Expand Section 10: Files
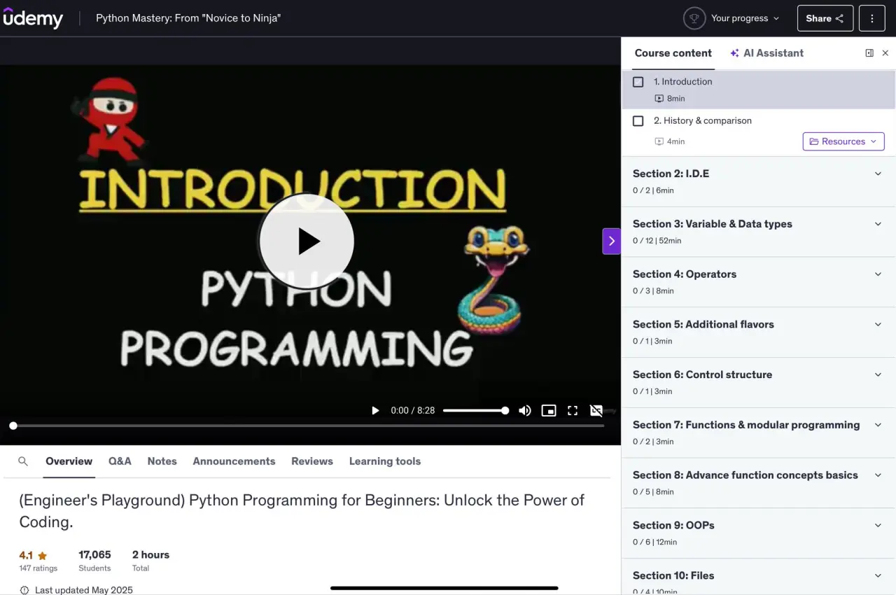This screenshot has width=896, height=595. coord(758,577)
